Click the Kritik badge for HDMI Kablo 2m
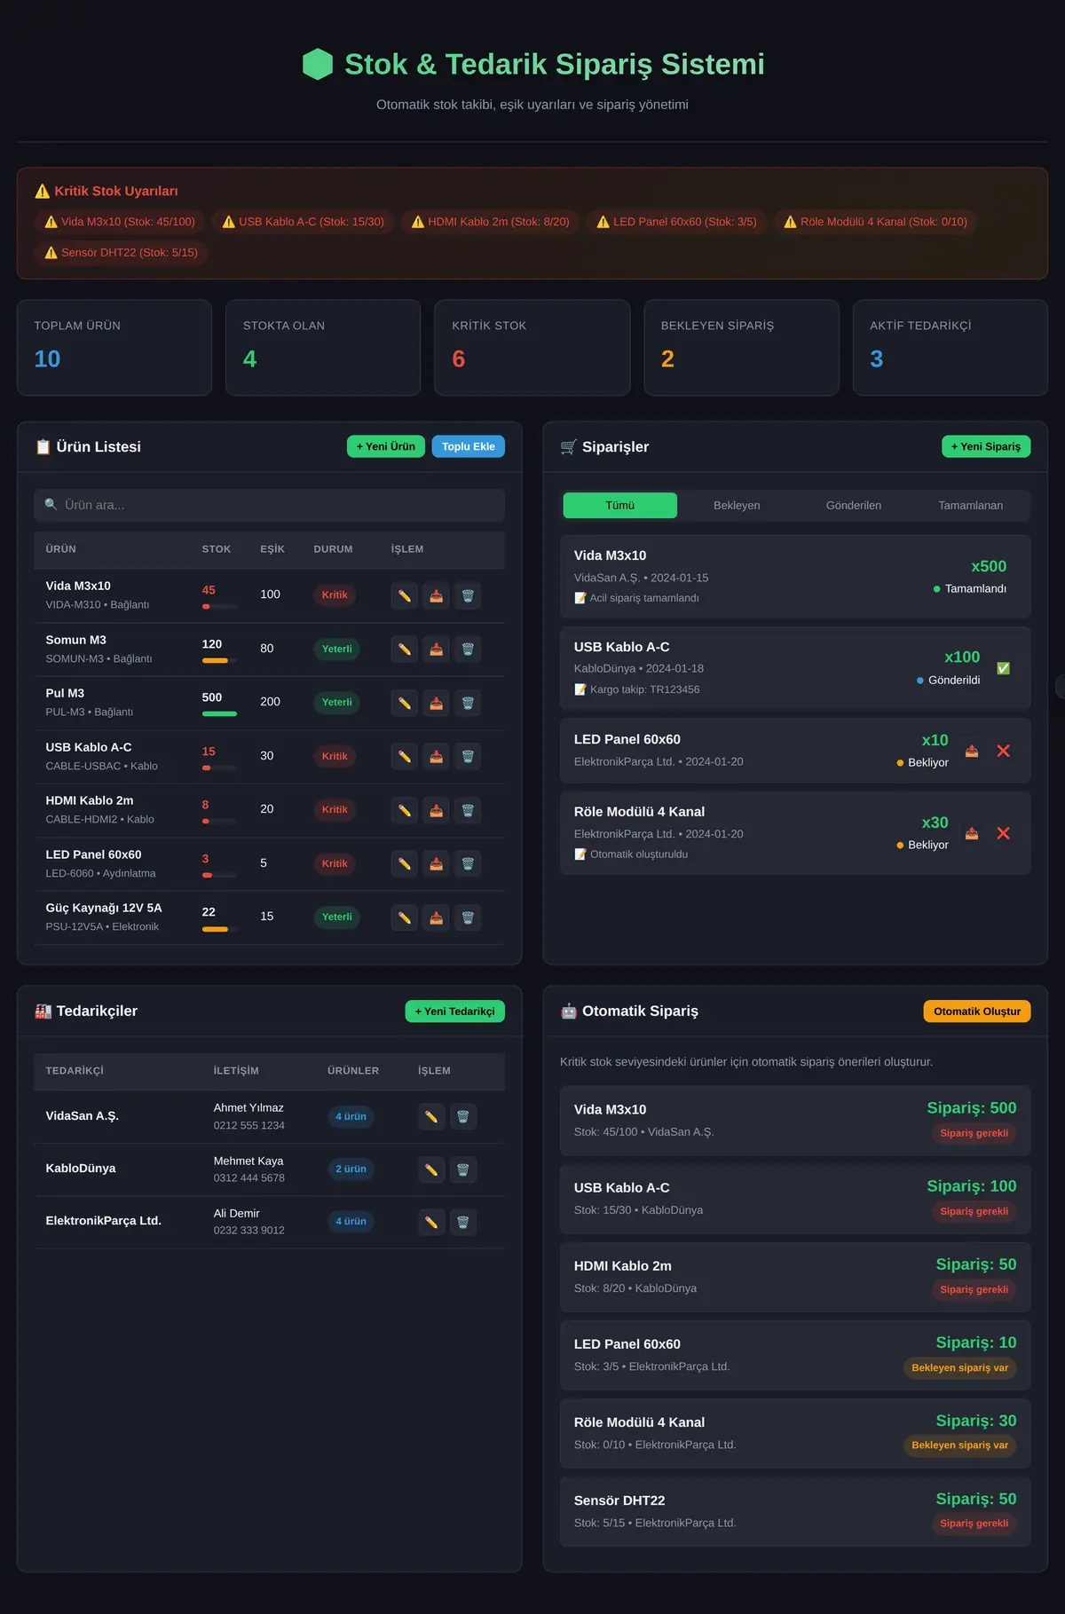This screenshot has width=1065, height=1614. (x=335, y=810)
